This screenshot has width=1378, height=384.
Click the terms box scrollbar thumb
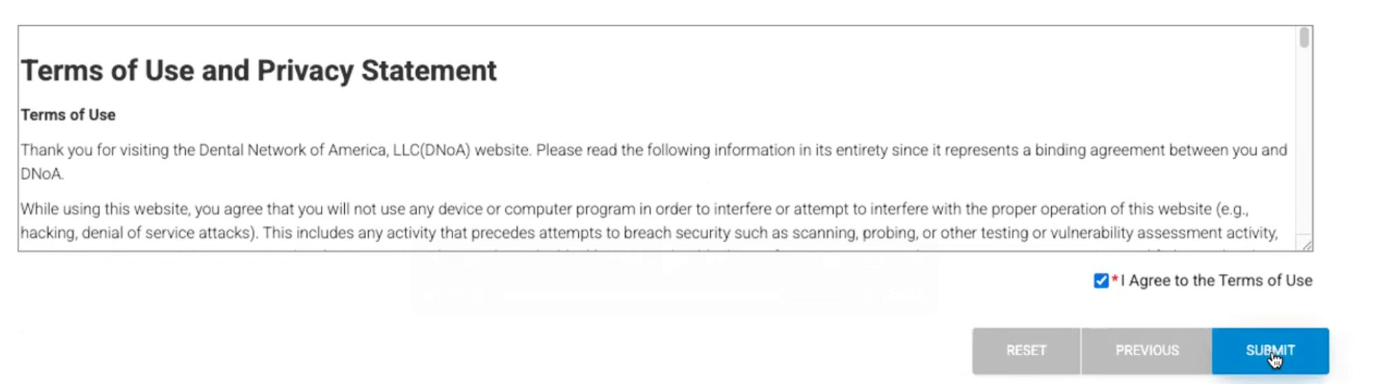click(x=1304, y=38)
